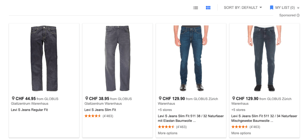Click the blue My List bookmark icon

[x=272, y=8]
